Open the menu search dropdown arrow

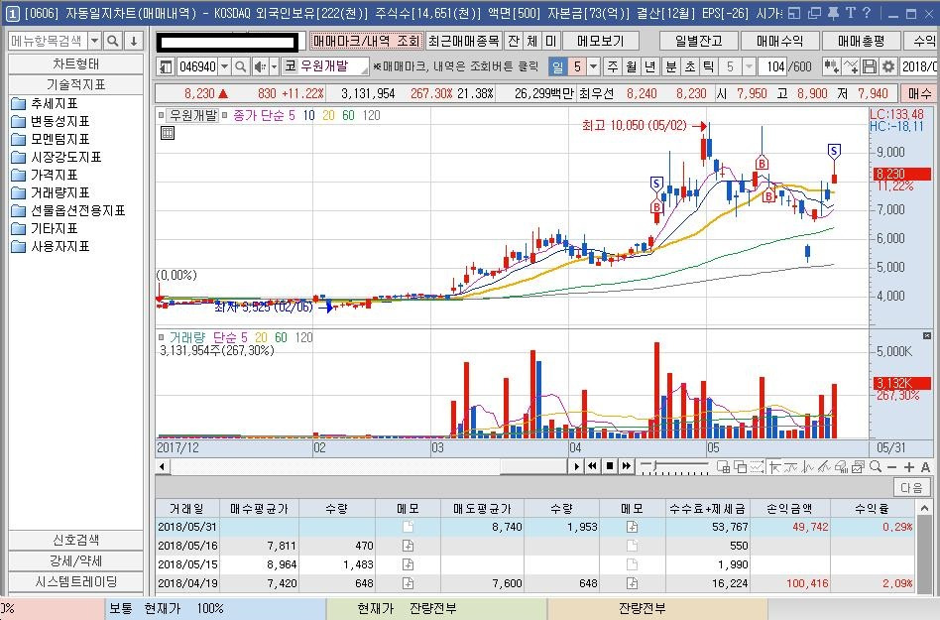click(95, 41)
